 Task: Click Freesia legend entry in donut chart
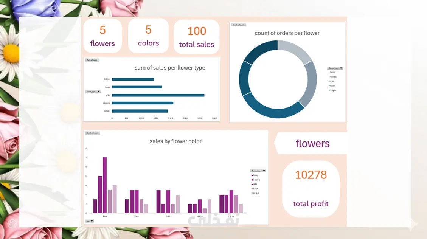[333, 77]
